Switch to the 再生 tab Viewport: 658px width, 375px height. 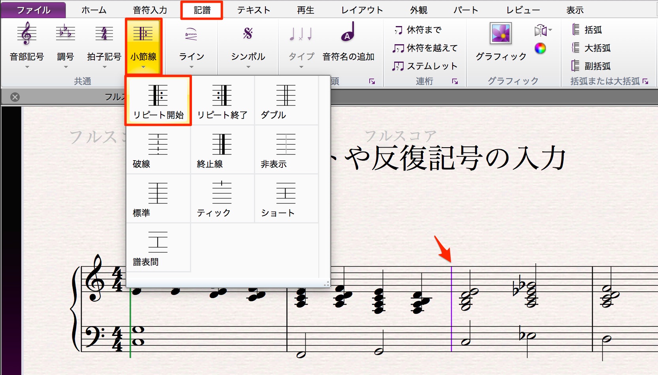[x=306, y=10]
